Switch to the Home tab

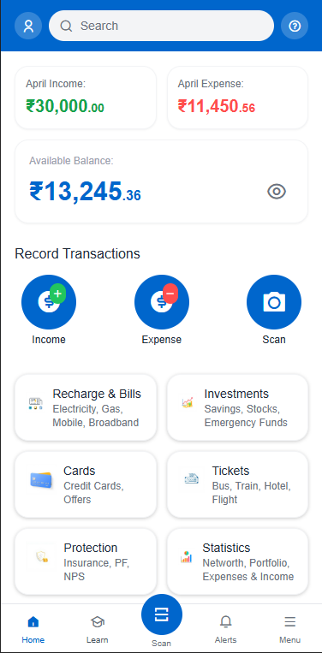click(x=33, y=629)
